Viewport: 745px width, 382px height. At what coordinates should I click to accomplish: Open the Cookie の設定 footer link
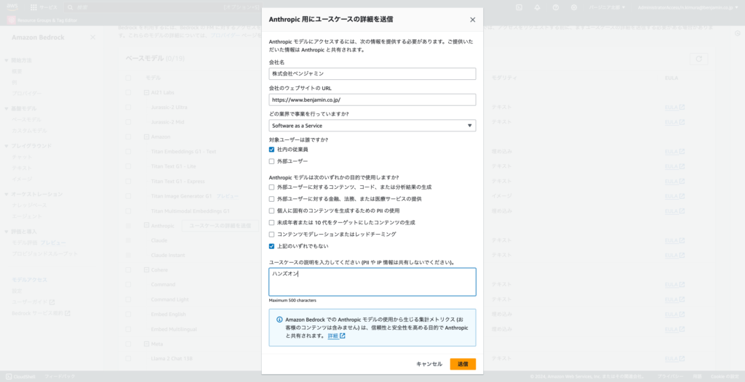pyautogui.click(x=725, y=376)
